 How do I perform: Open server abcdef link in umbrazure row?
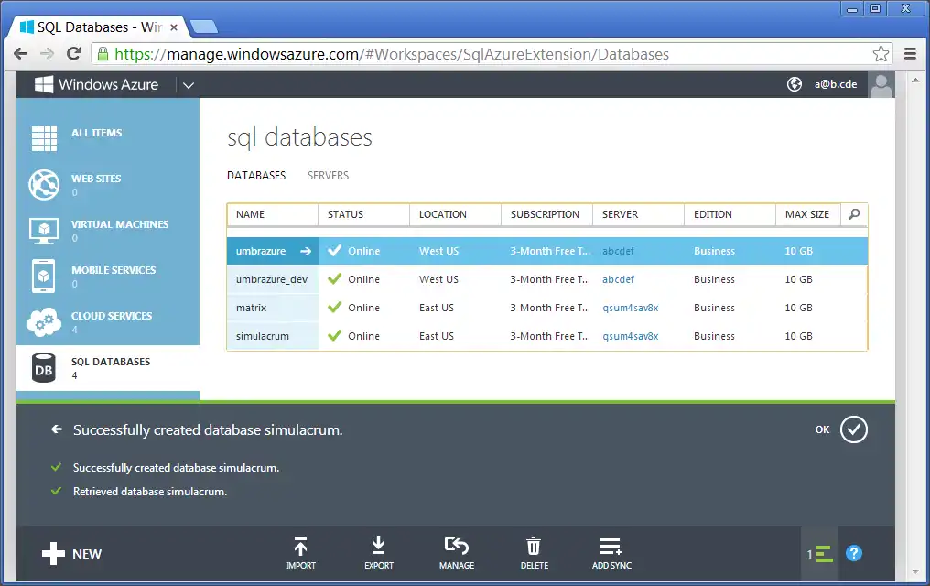pos(618,251)
